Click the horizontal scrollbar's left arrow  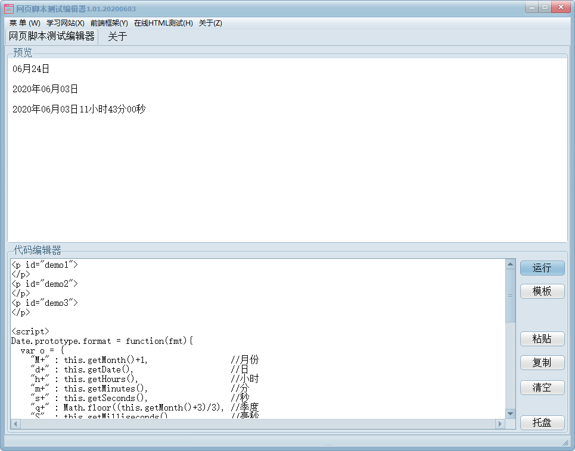point(15,424)
